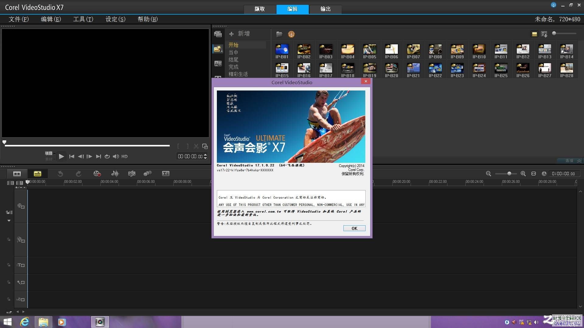Click the timecode stepper arrows
The height and width of the screenshot is (328, 584).
pos(205,156)
